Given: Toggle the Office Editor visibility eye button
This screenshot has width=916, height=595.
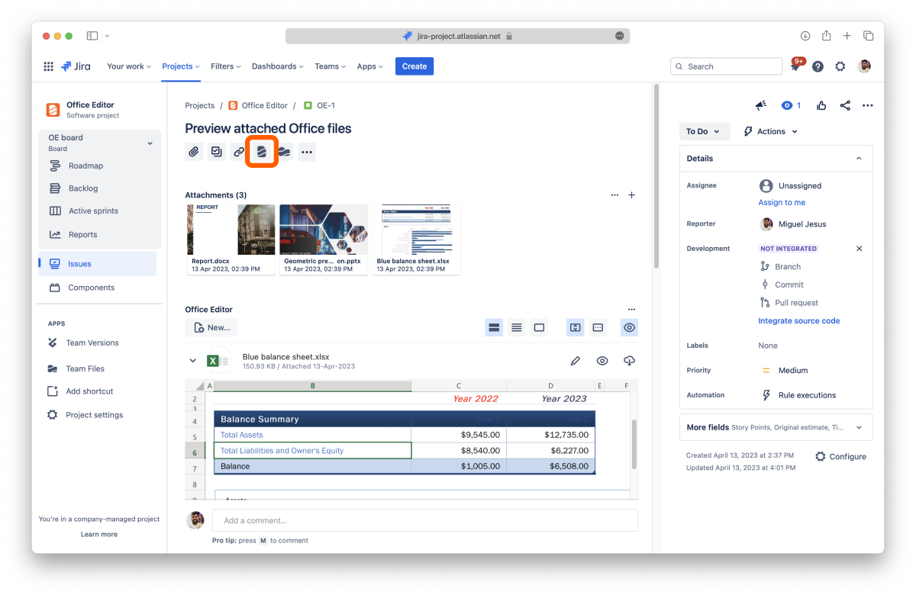Looking at the screenshot, I should coord(629,327).
